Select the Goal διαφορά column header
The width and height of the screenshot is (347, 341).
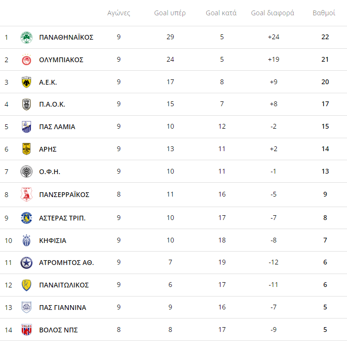pyautogui.click(x=273, y=13)
